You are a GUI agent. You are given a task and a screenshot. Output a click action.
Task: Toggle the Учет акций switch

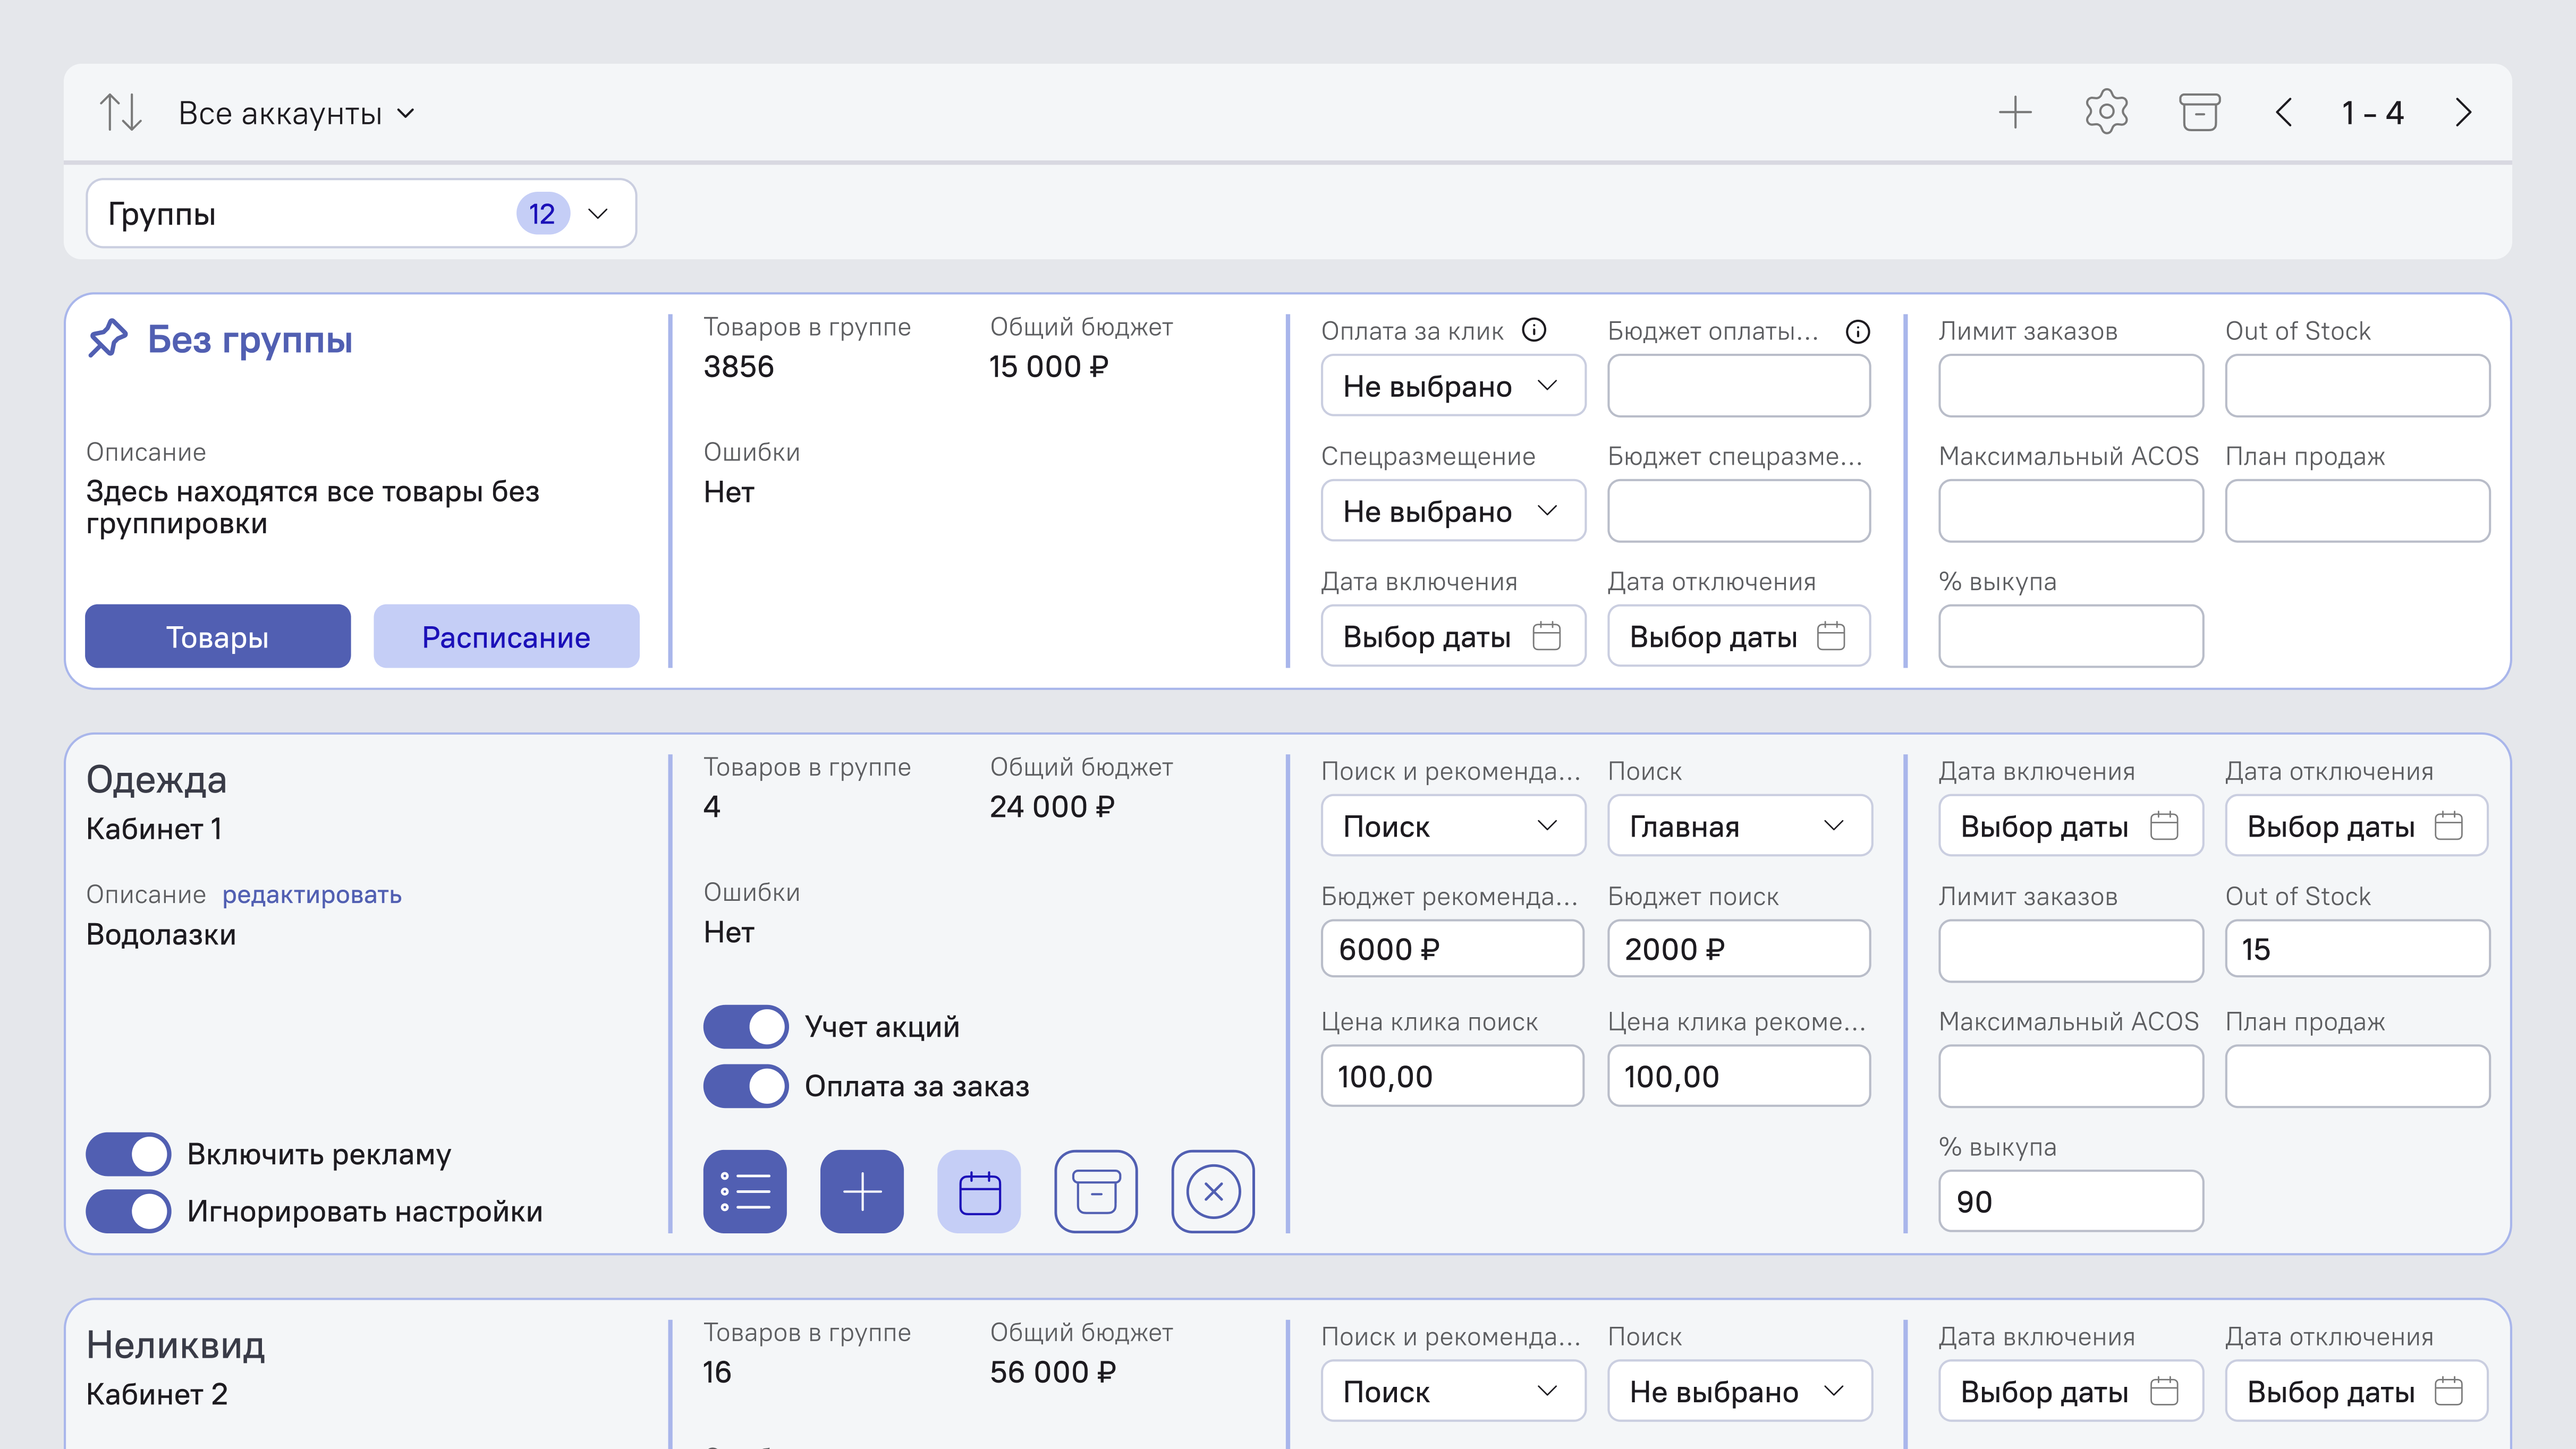click(x=746, y=1026)
